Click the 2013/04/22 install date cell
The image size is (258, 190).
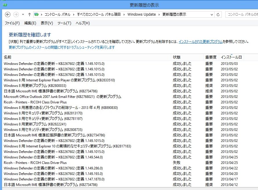click(x=229, y=168)
